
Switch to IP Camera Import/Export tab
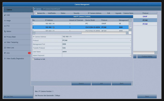tap(51, 9)
